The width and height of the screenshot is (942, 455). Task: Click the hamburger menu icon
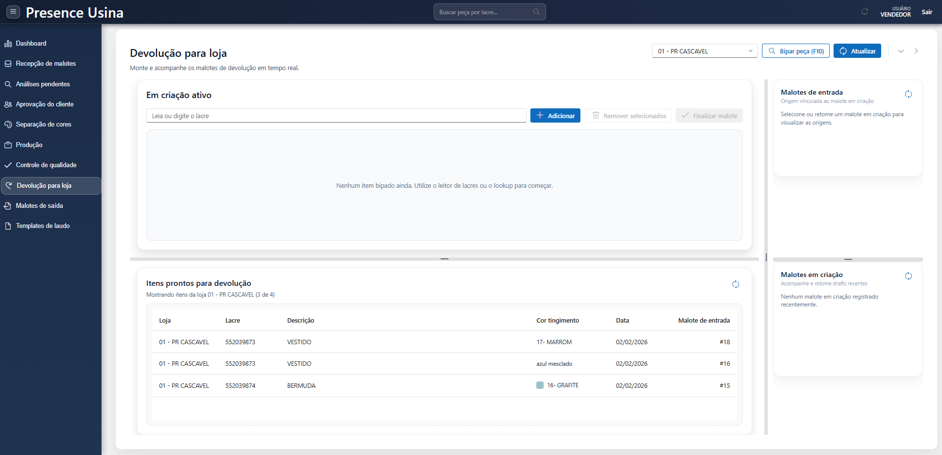pyautogui.click(x=13, y=12)
